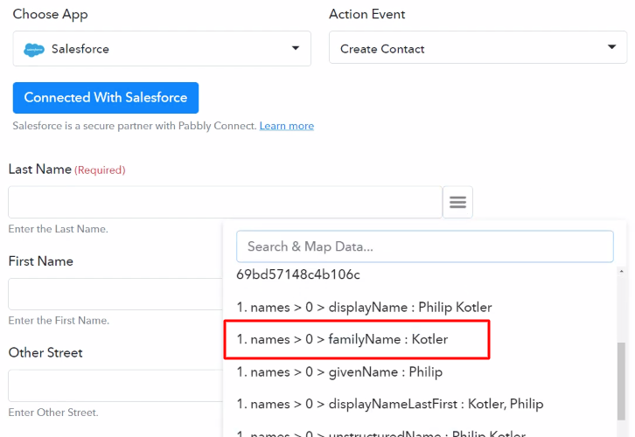The image size is (635, 437).
Task: Click the dropdown list scrollbar thumb
Action: 621,381
